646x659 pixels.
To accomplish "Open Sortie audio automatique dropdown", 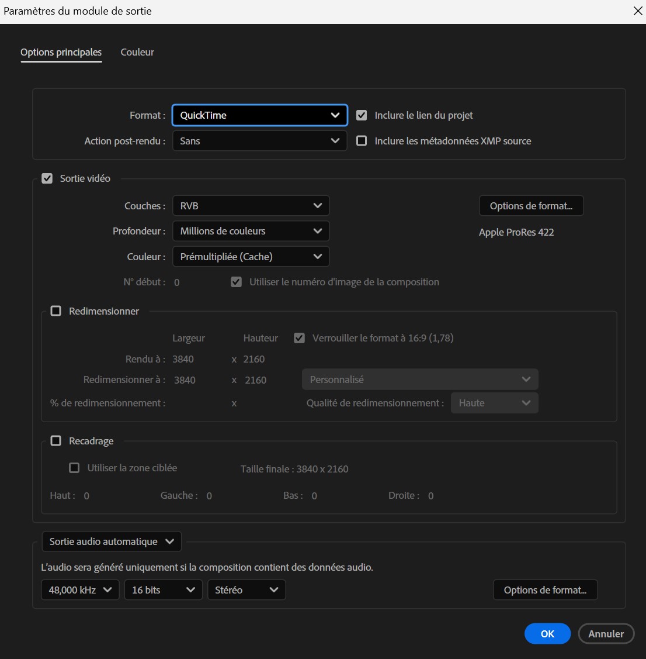I will (112, 541).
